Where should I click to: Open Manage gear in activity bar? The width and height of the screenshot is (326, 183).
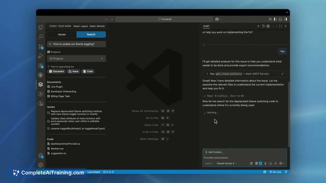click(x=41, y=165)
